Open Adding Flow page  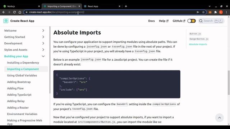pyautogui.click(x=15, y=89)
